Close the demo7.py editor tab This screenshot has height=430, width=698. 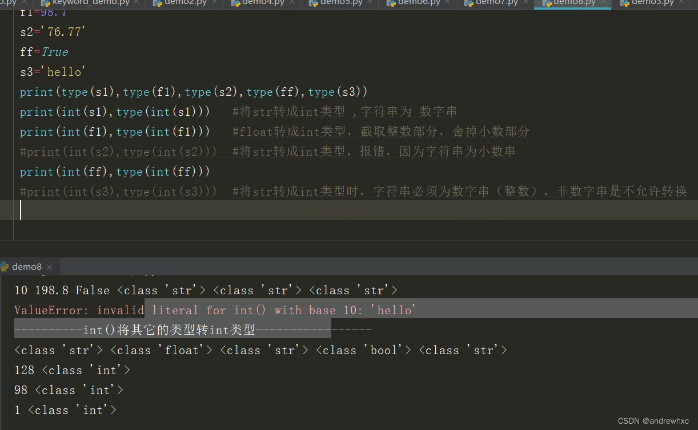click(525, 3)
